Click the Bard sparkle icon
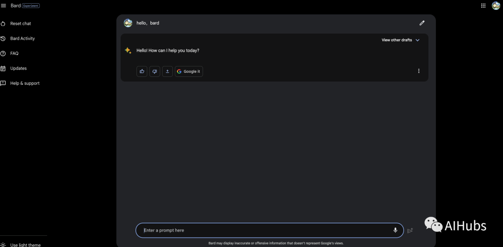 pos(128,50)
